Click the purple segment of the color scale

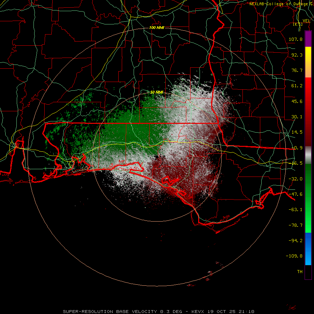[308, 39]
